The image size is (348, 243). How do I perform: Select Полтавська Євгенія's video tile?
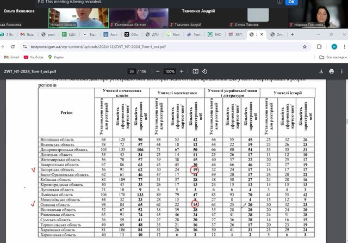click(x=139, y=18)
